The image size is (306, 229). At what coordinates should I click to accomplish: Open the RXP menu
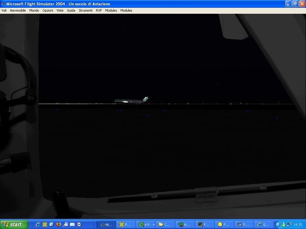tap(99, 11)
